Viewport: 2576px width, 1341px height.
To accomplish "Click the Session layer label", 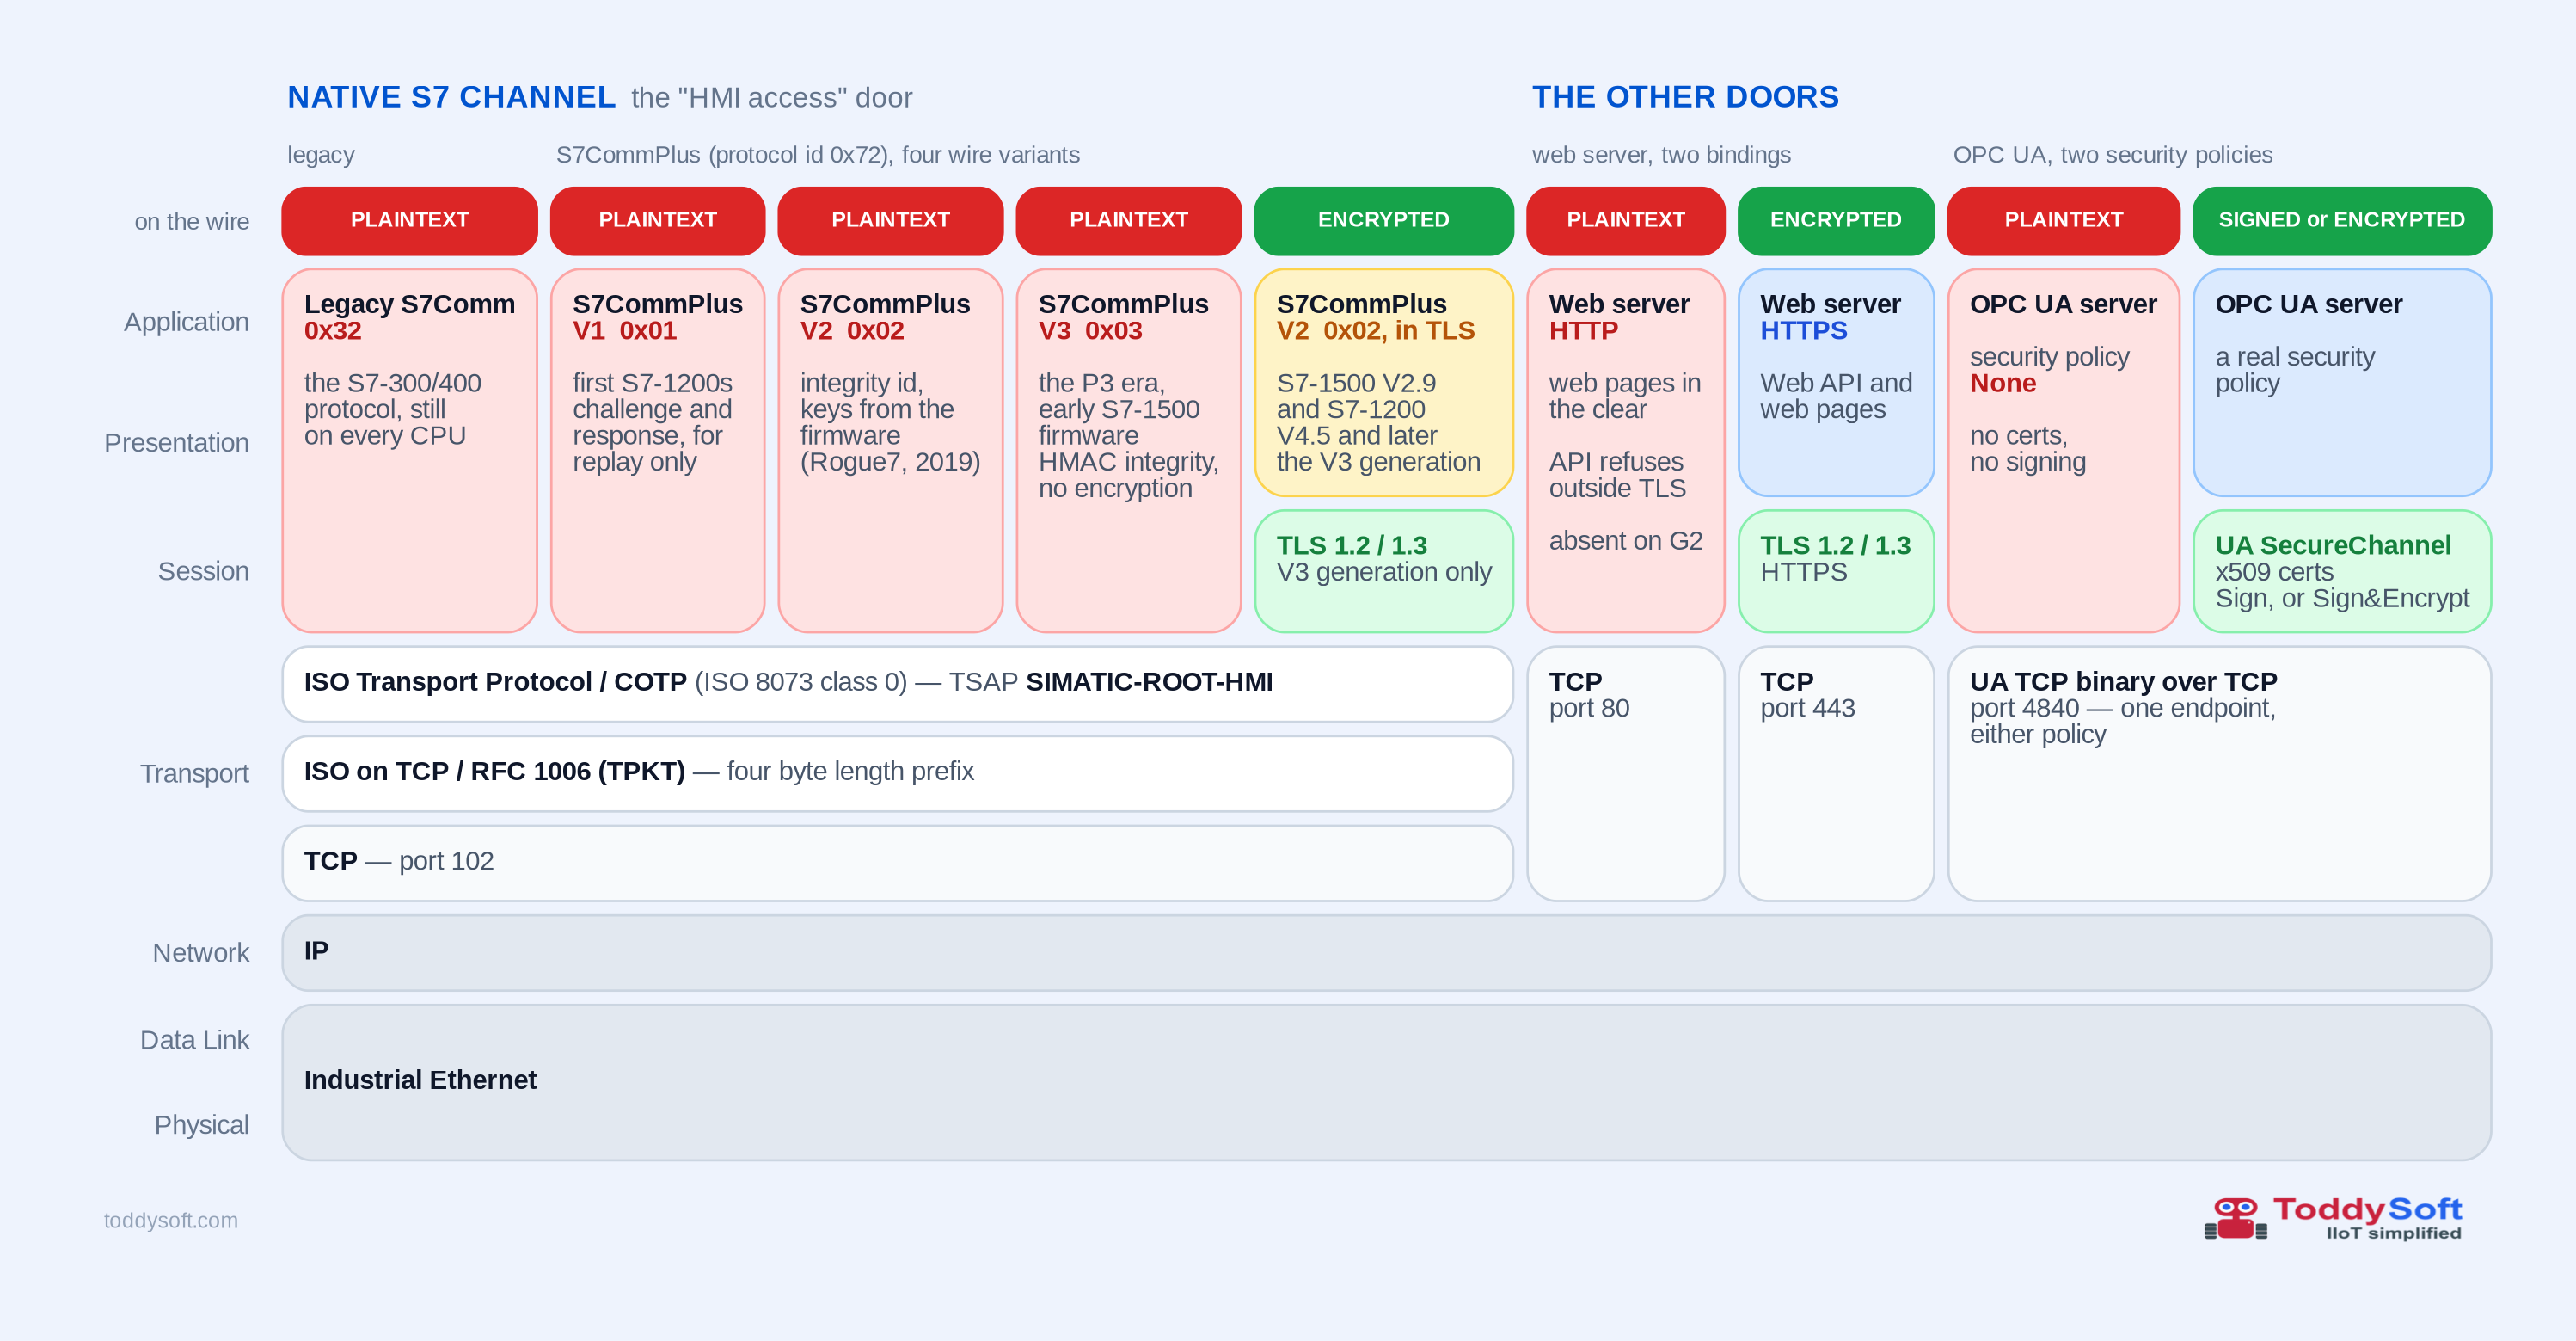I will click(x=203, y=571).
